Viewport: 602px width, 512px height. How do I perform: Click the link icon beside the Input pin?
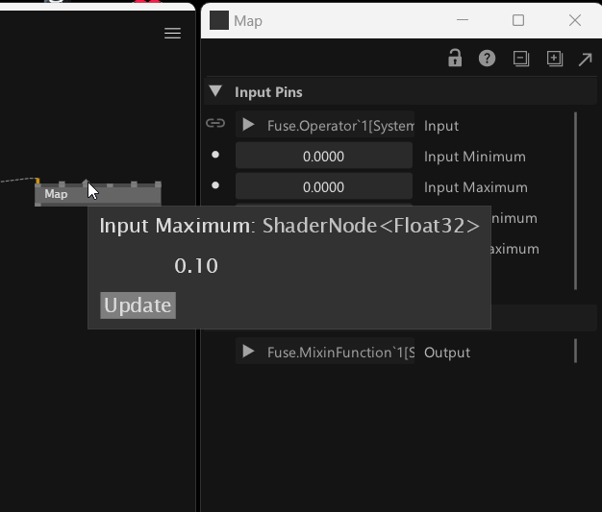point(215,123)
